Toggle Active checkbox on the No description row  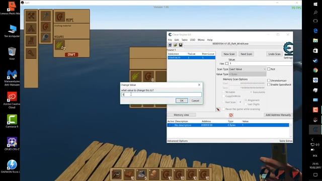click(x=170, y=125)
